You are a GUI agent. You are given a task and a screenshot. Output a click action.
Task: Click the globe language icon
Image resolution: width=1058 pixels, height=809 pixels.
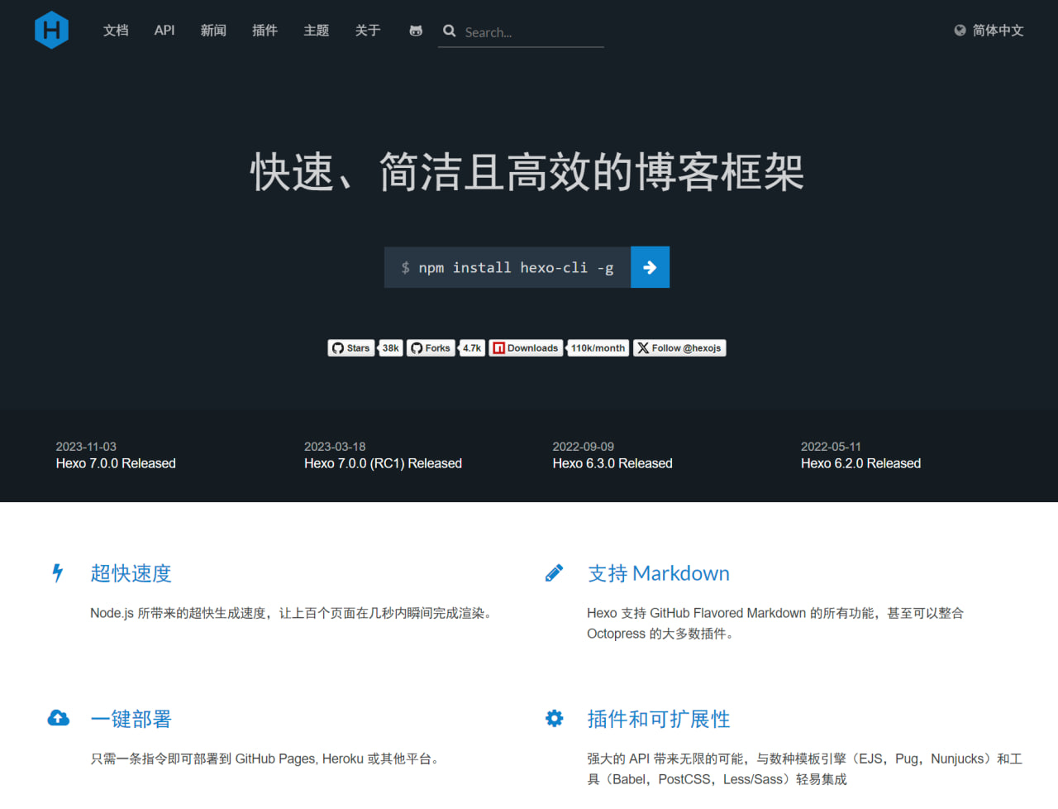960,31
